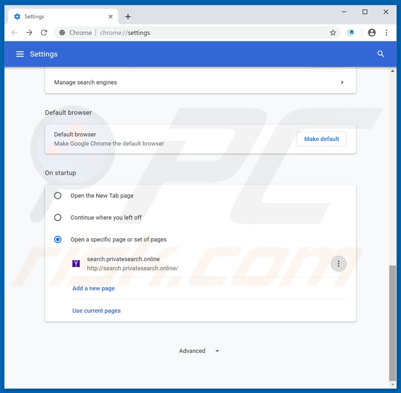401x393 pixels.
Task: Close the Settings tab
Action: click(111, 17)
